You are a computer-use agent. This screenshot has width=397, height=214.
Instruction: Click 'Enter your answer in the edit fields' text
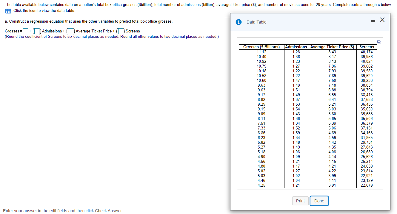[63, 211]
